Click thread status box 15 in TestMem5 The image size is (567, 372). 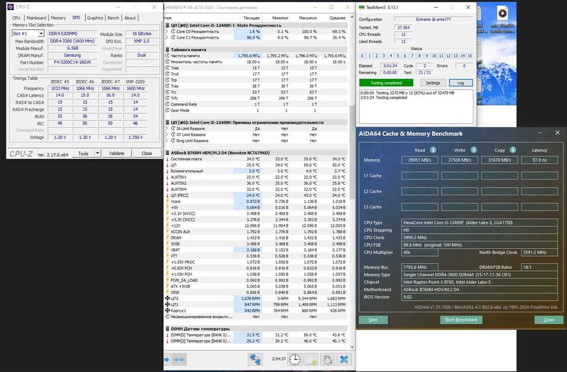469,56
